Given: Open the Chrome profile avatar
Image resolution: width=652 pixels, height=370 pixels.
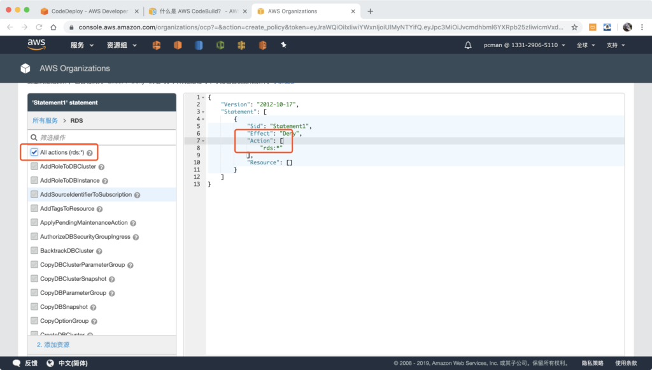Looking at the screenshot, I should tap(627, 27).
